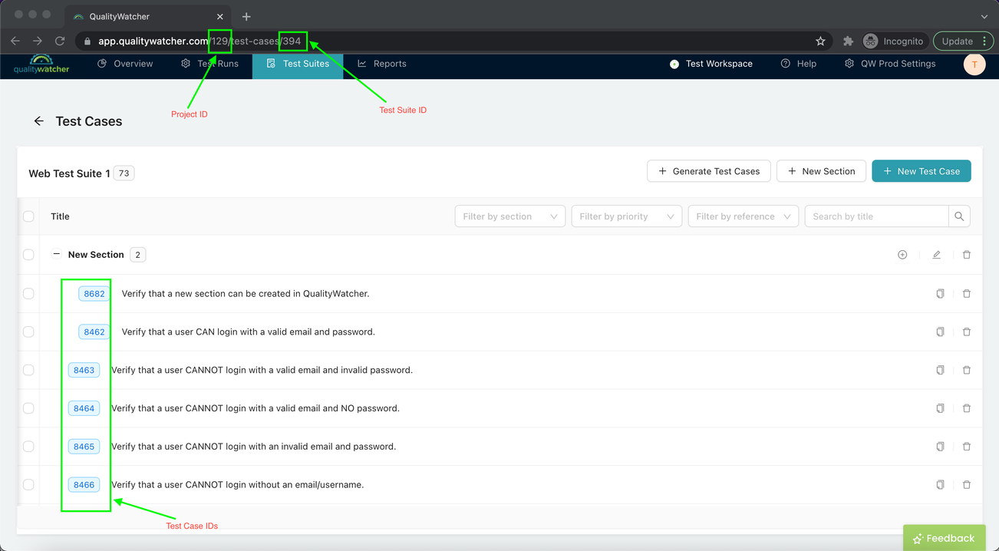
Task: Delete test case 8463
Action: 967,370
